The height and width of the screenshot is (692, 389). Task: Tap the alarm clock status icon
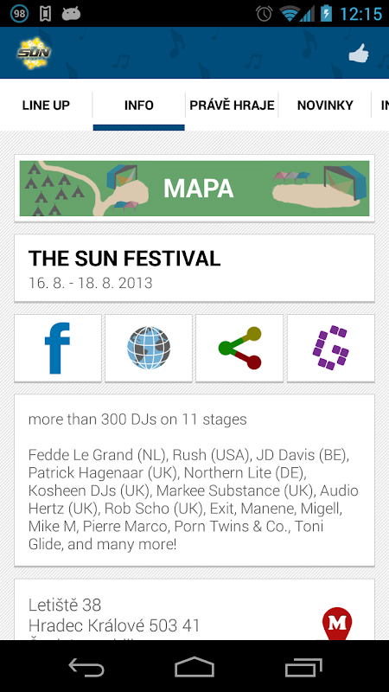(265, 13)
